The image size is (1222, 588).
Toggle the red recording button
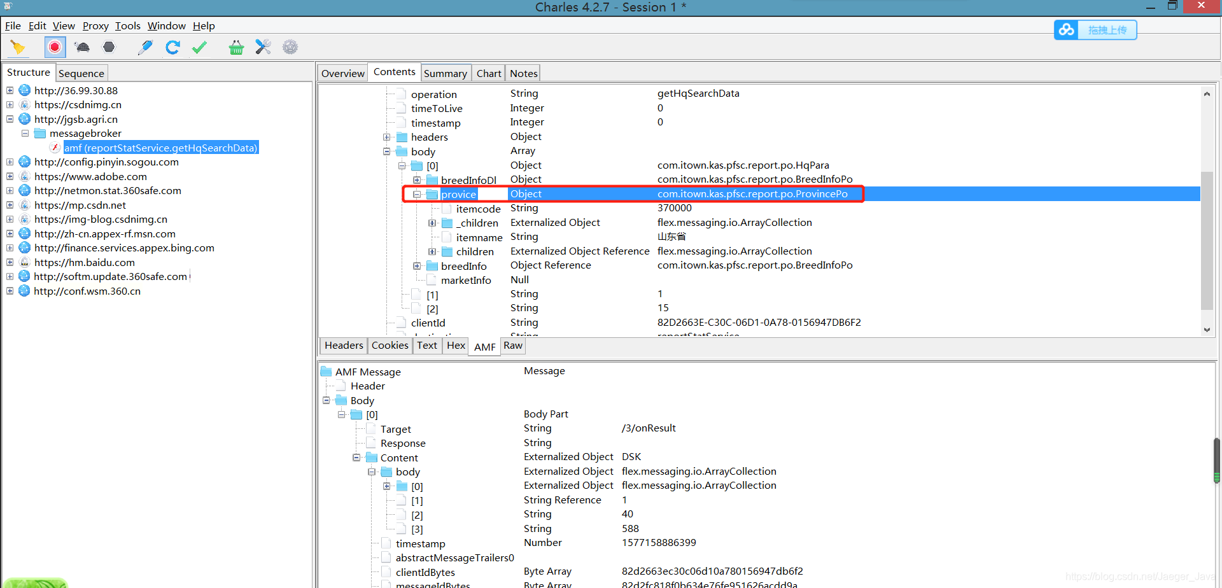pyautogui.click(x=55, y=47)
